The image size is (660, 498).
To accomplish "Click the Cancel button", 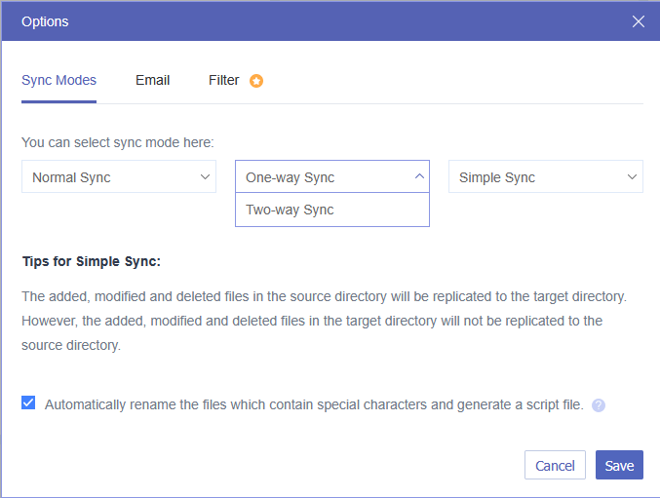I will pyautogui.click(x=555, y=466).
